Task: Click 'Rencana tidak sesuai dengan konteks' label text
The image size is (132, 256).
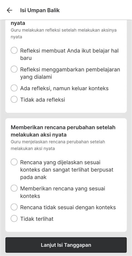Action: point(68,207)
